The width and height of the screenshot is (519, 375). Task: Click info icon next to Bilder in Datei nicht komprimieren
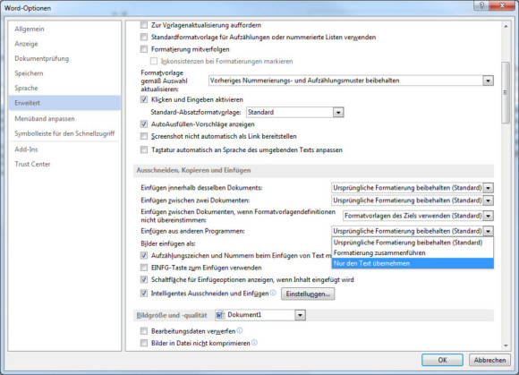(254, 343)
